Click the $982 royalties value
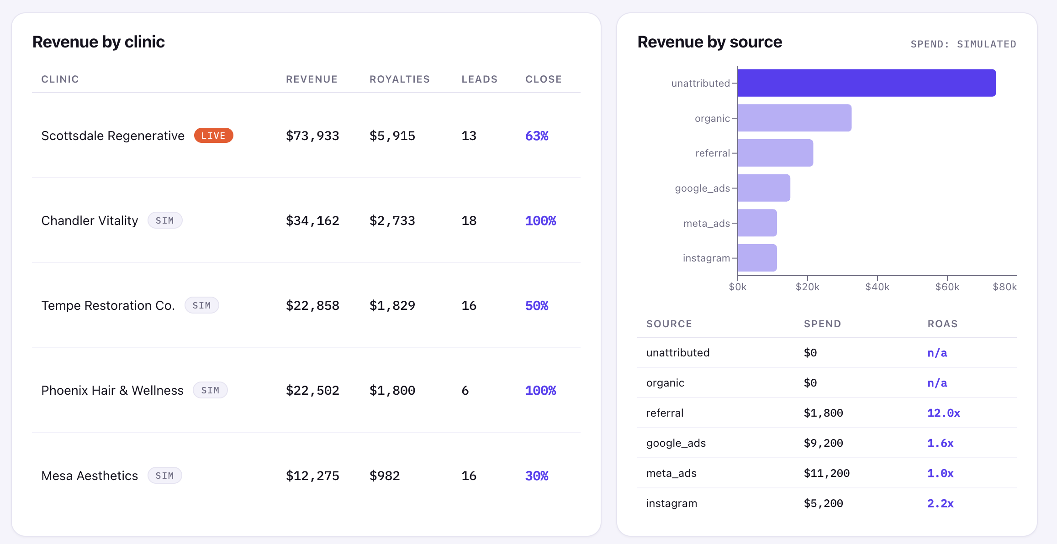Screen dimensions: 1057x544 coord(385,476)
